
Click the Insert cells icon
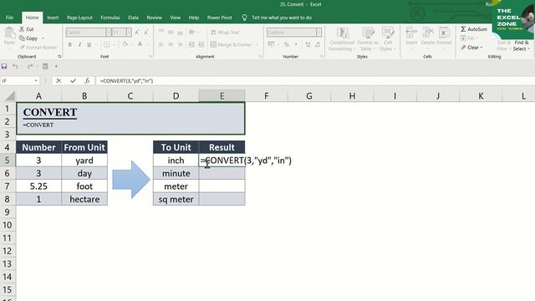point(411,33)
